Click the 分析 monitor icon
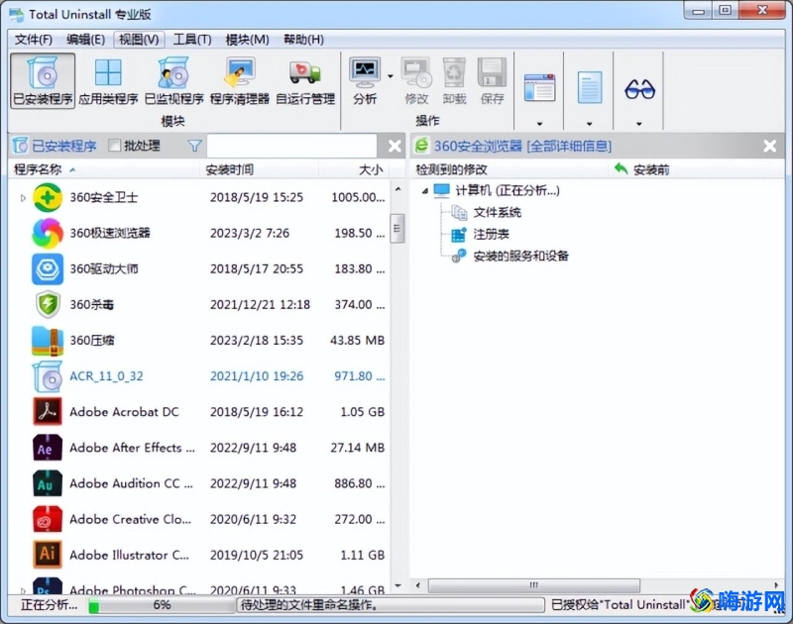This screenshot has width=793, height=624. click(365, 72)
